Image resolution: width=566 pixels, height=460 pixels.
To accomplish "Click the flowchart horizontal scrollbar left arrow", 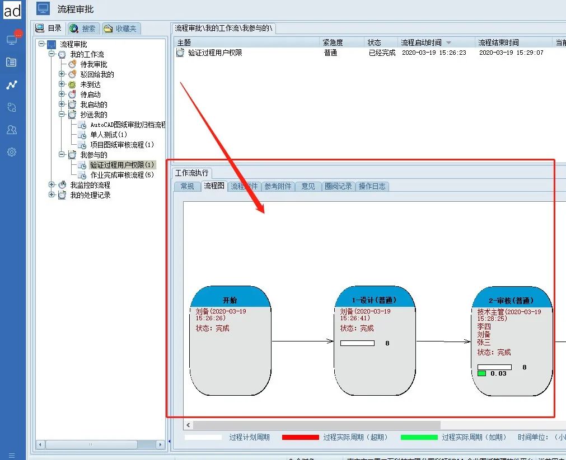I will tap(189, 425).
